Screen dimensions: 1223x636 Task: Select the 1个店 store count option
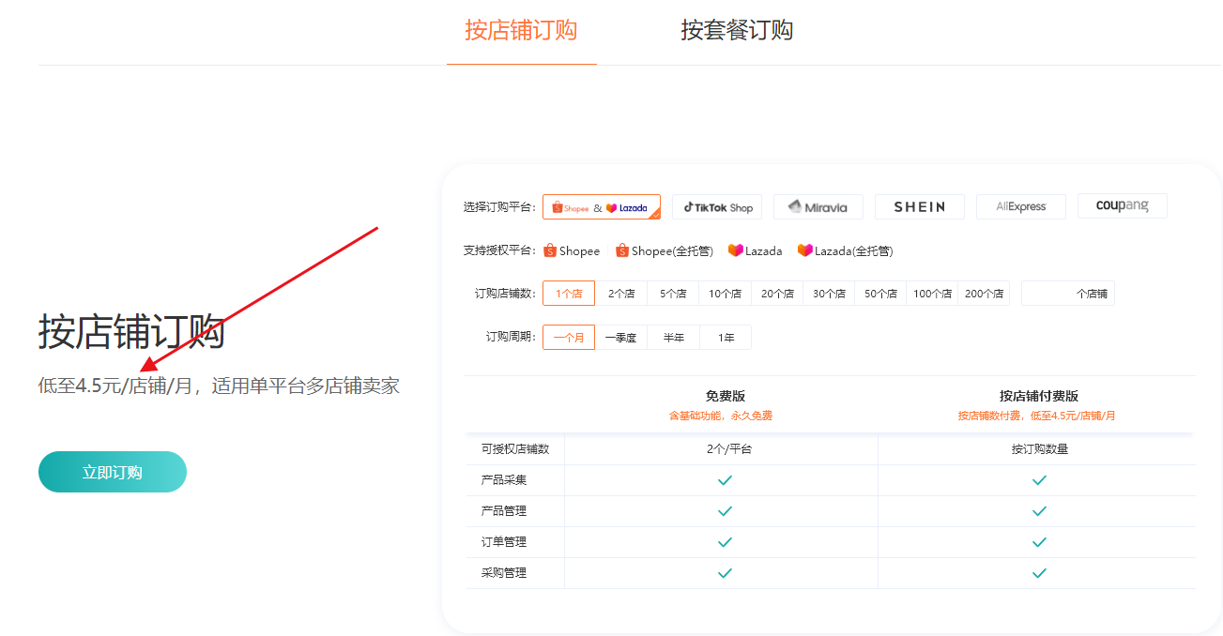pyautogui.click(x=569, y=294)
